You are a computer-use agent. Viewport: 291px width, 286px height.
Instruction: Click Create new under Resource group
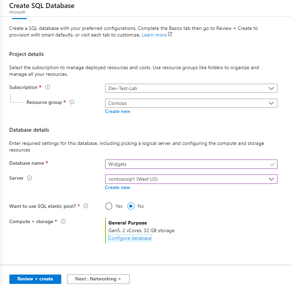(x=118, y=112)
